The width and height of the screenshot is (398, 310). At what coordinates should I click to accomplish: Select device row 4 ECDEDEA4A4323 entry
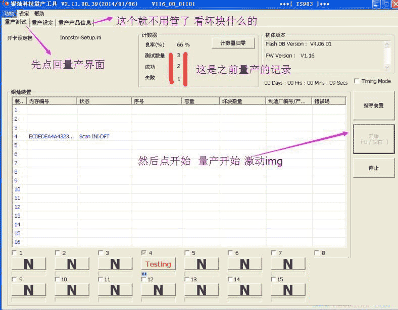pyautogui.click(x=52, y=136)
